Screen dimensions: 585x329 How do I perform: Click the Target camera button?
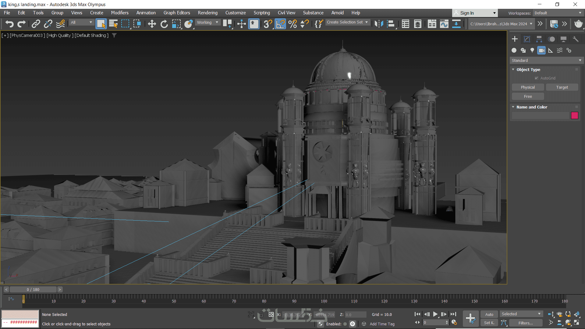562,87
